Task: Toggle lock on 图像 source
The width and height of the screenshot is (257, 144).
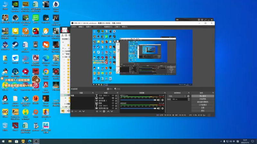Action: pos(116,103)
